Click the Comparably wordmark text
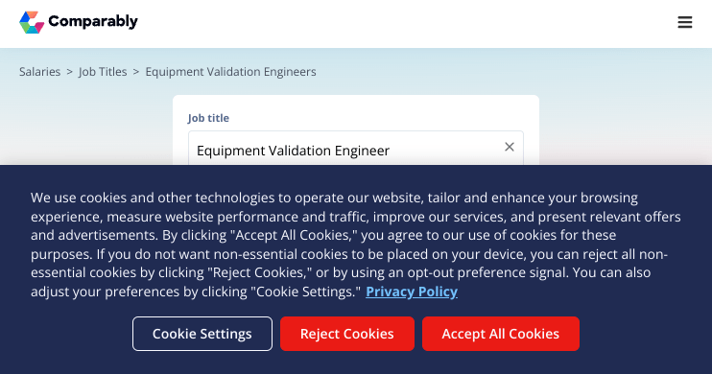 [x=93, y=21]
